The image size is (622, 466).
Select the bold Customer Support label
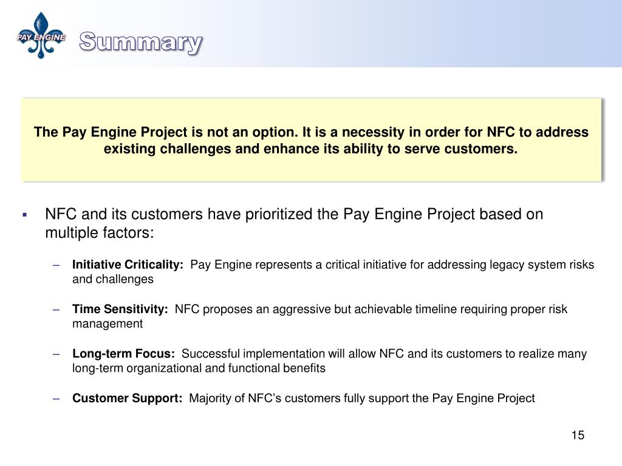(128, 399)
